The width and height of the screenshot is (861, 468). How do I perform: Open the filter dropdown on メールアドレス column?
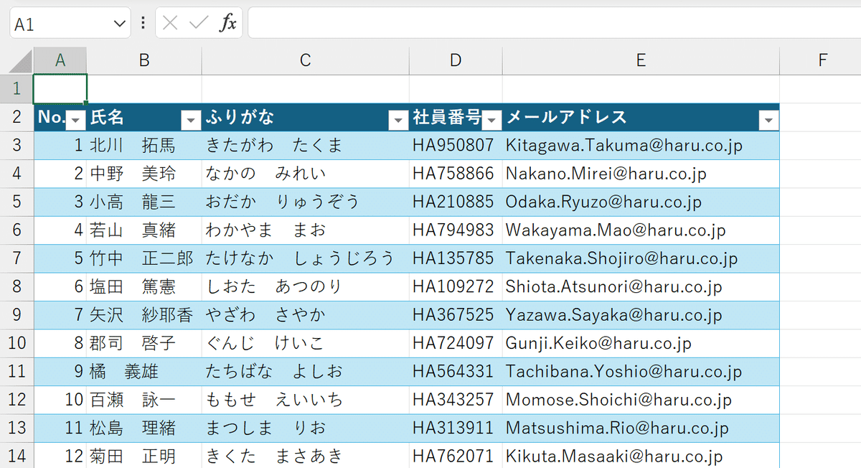pos(767,120)
